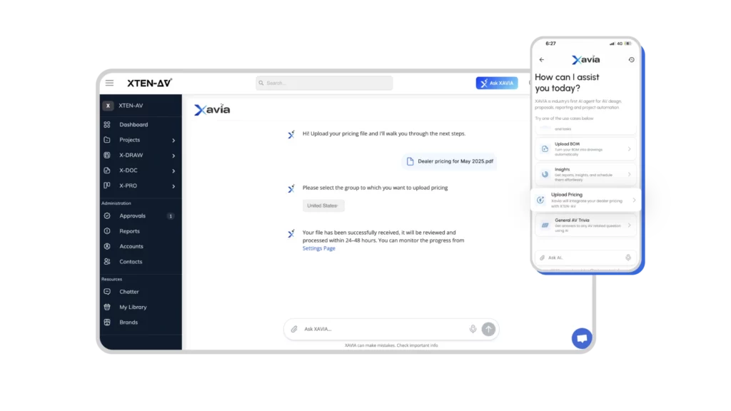
Task: Click the Brands sidebar icon
Action: tap(107, 323)
